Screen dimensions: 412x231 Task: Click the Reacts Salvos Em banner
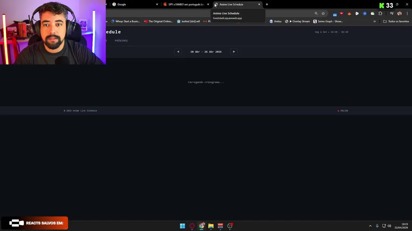click(34, 223)
